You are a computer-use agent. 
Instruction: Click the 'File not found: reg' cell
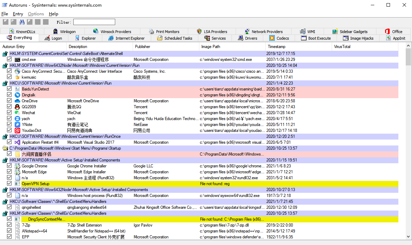tap(215, 184)
